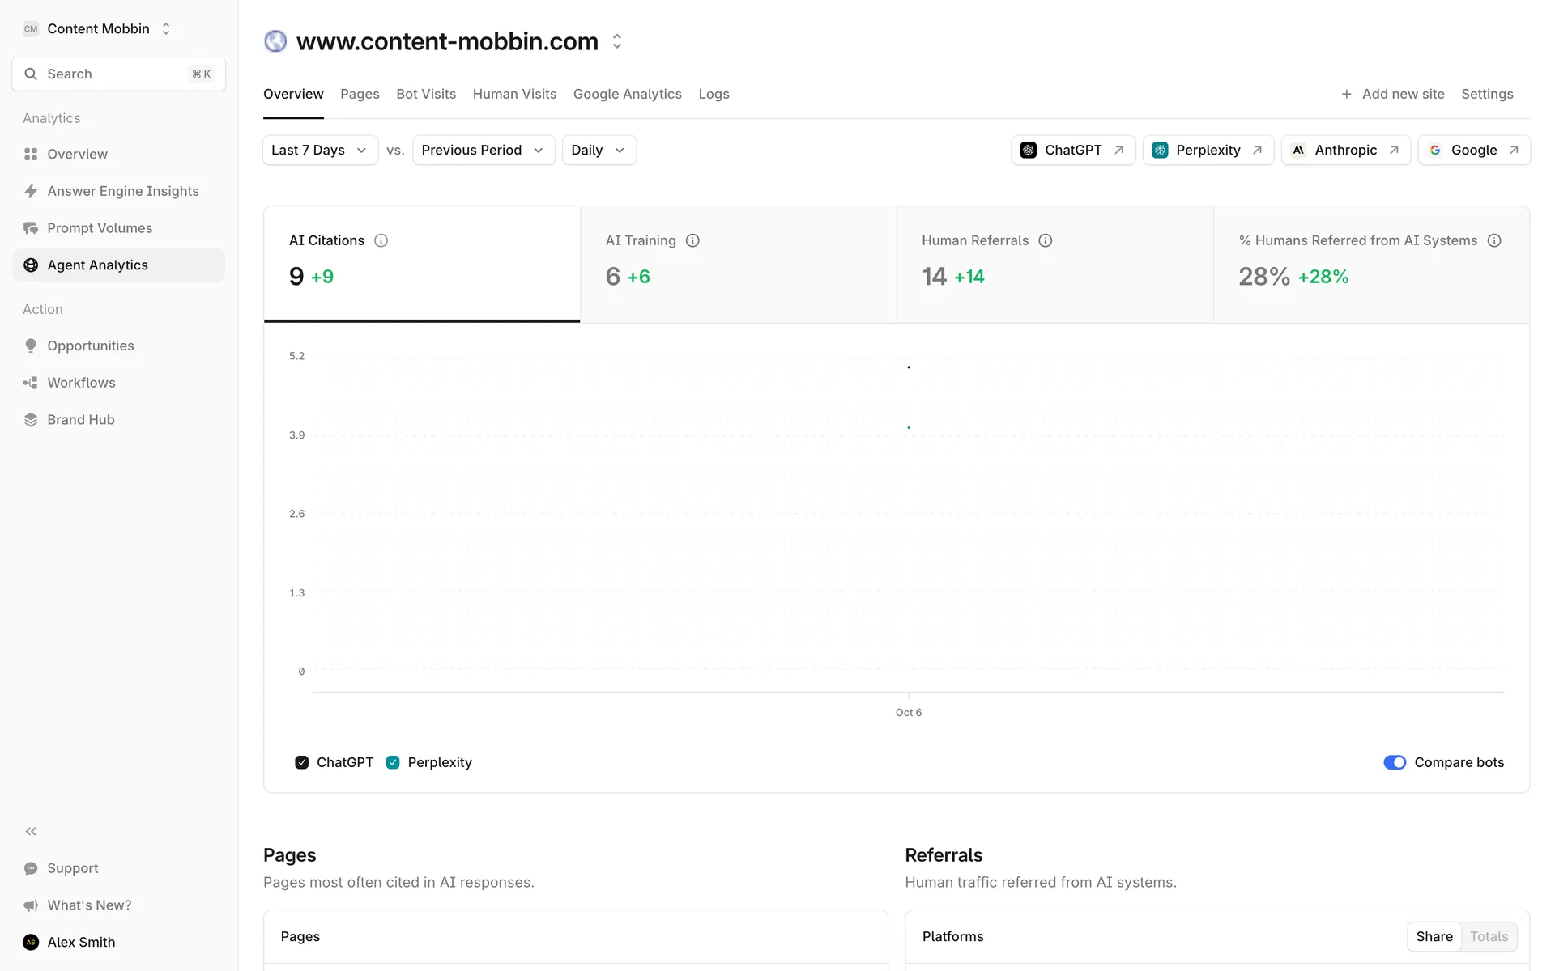
Task: Collapse the sidebar with double-chevron icon
Action: coord(31,831)
